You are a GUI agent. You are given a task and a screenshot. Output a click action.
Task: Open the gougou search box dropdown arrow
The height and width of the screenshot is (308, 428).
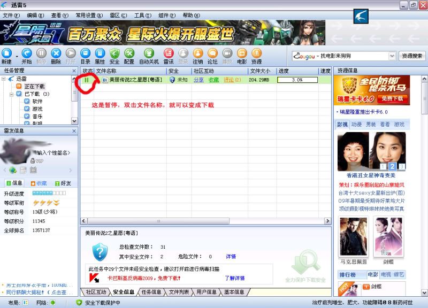392,56
